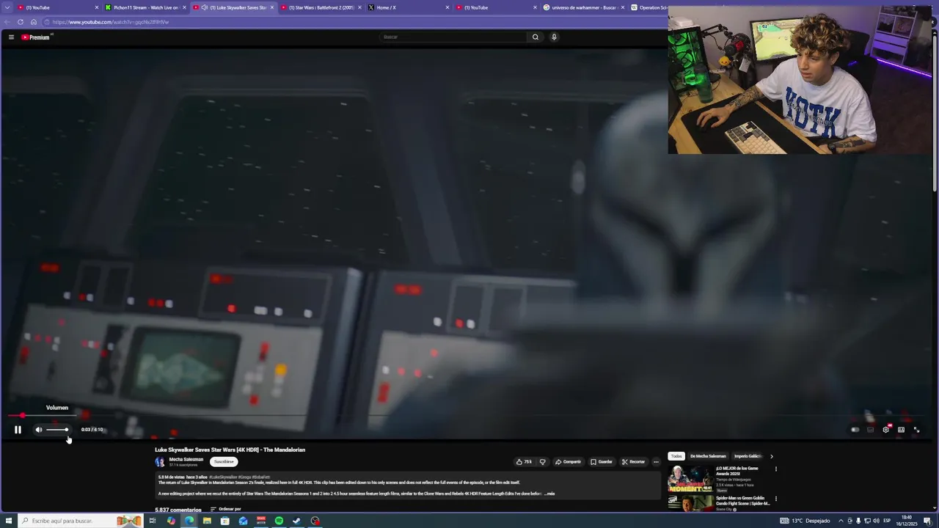The height and width of the screenshot is (528, 939).
Task: Mute tab audio icon on Luke Skywalker tab
Action: point(205,7)
